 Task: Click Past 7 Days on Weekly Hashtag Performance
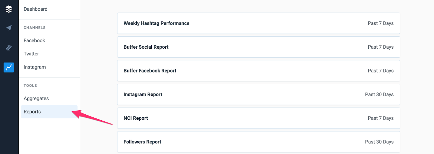point(381,23)
